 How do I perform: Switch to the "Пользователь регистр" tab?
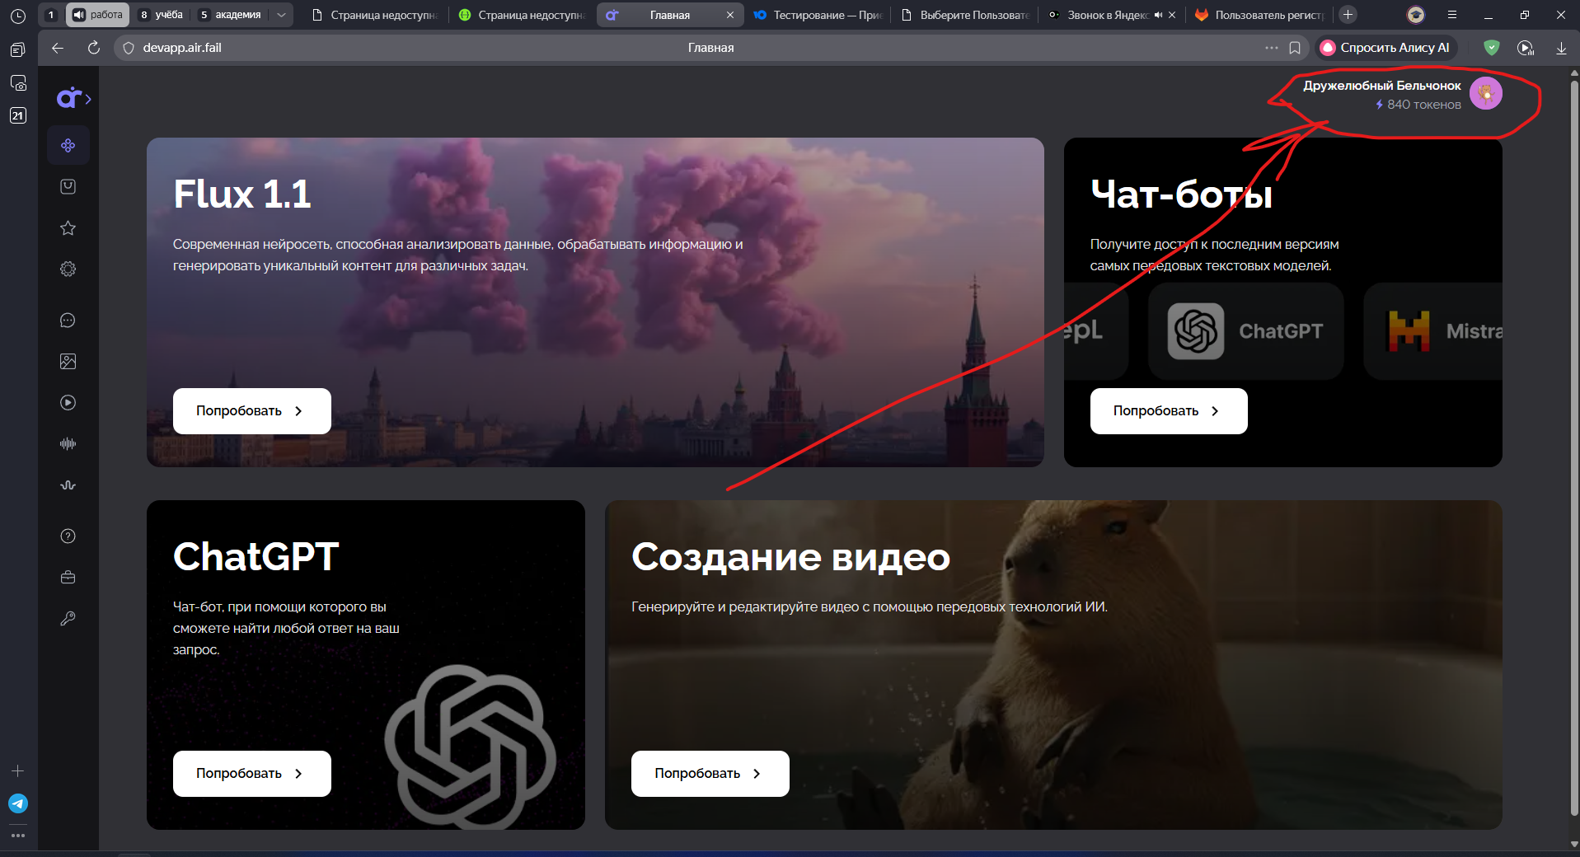(x=1261, y=15)
